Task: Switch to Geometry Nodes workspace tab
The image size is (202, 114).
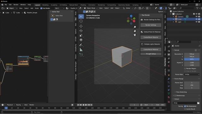Action: click(x=124, y=5)
